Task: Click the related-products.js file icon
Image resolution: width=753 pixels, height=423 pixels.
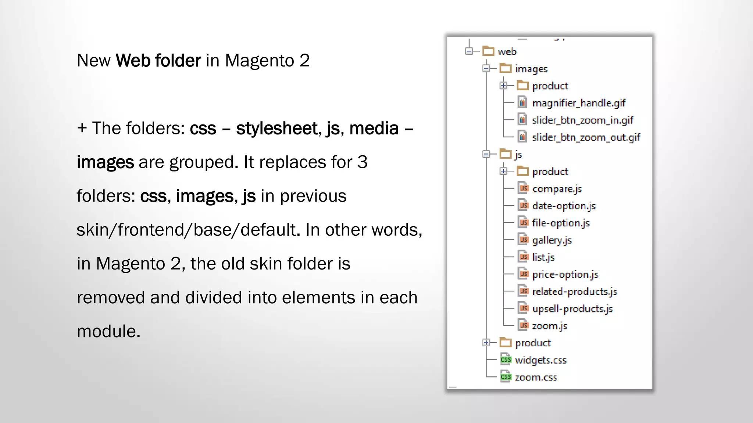Action: tap(523, 291)
